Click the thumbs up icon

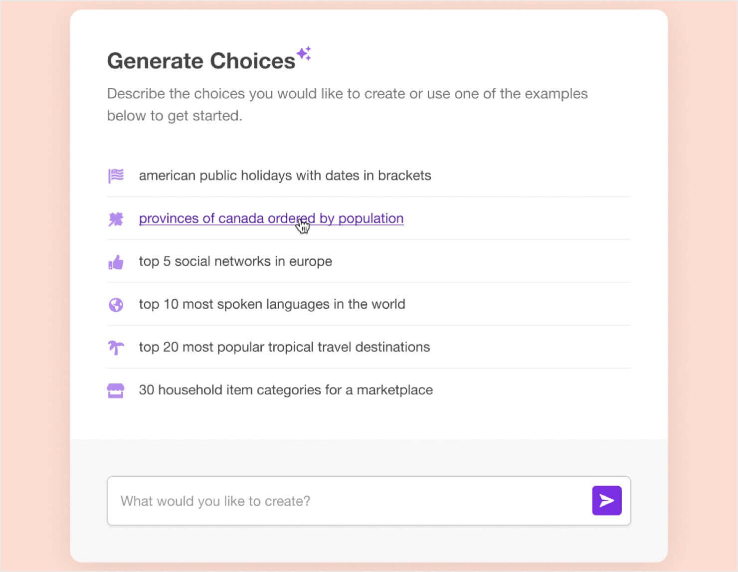pyautogui.click(x=116, y=261)
